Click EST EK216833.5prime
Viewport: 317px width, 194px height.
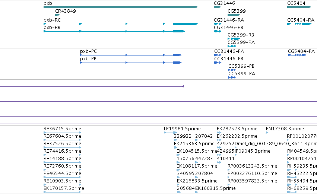coord(197,181)
